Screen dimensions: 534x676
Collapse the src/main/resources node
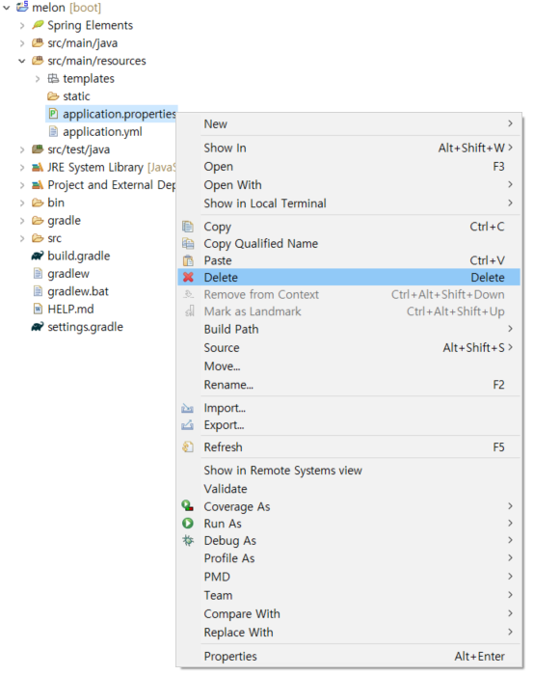point(22,61)
